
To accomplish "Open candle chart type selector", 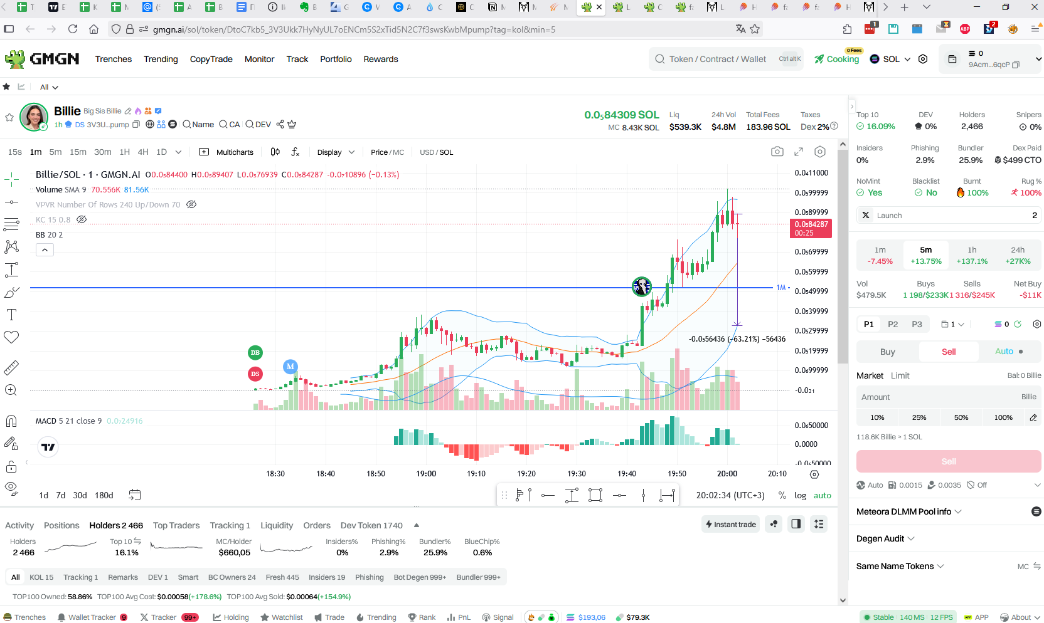I will (x=275, y=152).
